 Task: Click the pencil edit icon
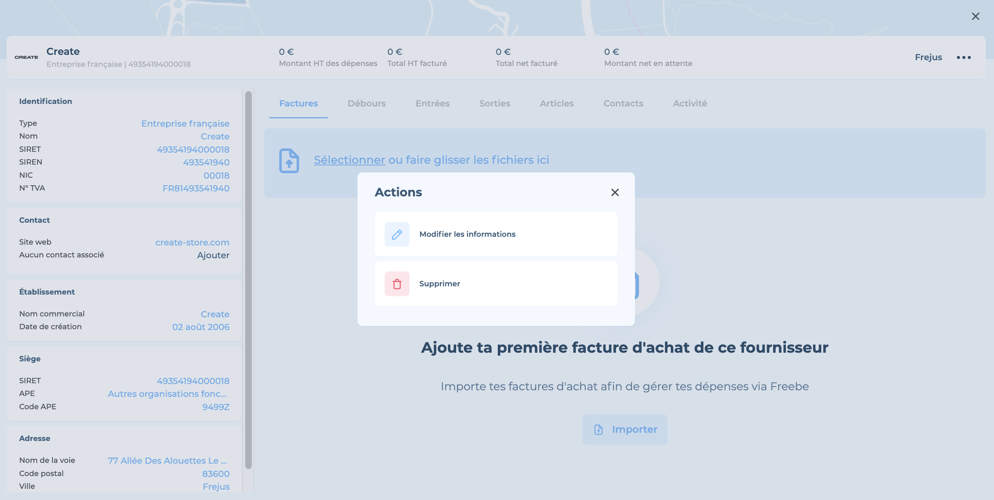pyautogui.click(x=397, y=234)
